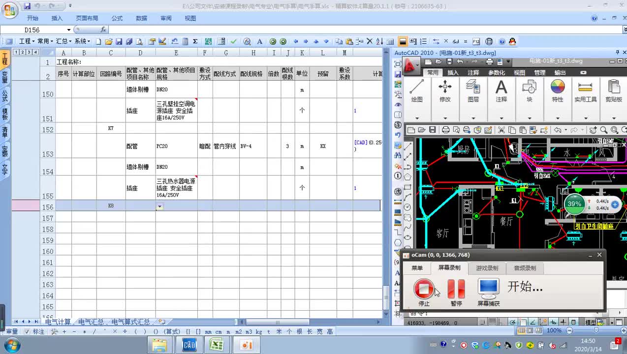Click the oCam 屏幕捕获 screen capture icon
Image resolution: width=627 pixels, height=354 pixels.
click(489, 289)
